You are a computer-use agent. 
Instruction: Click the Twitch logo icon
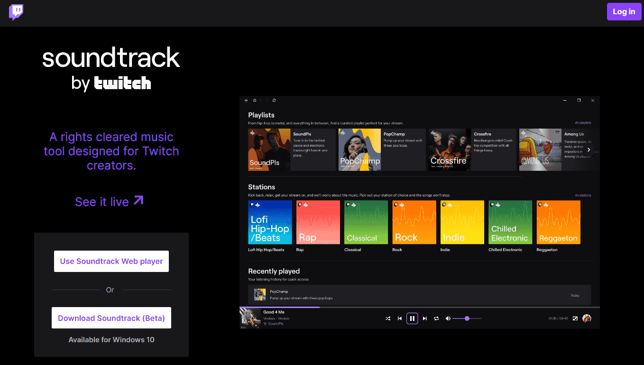[16, 12]
